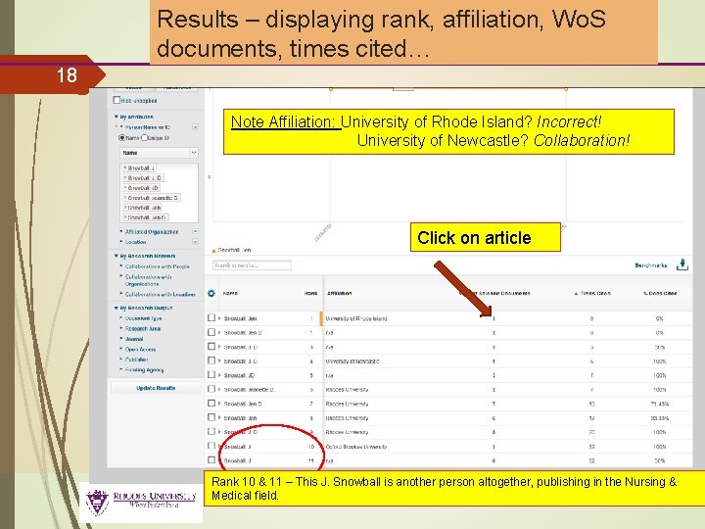Click the 'University of Newcastle' affiliation cell
This screenshot has width=705, height=529.
click(352, 361)
